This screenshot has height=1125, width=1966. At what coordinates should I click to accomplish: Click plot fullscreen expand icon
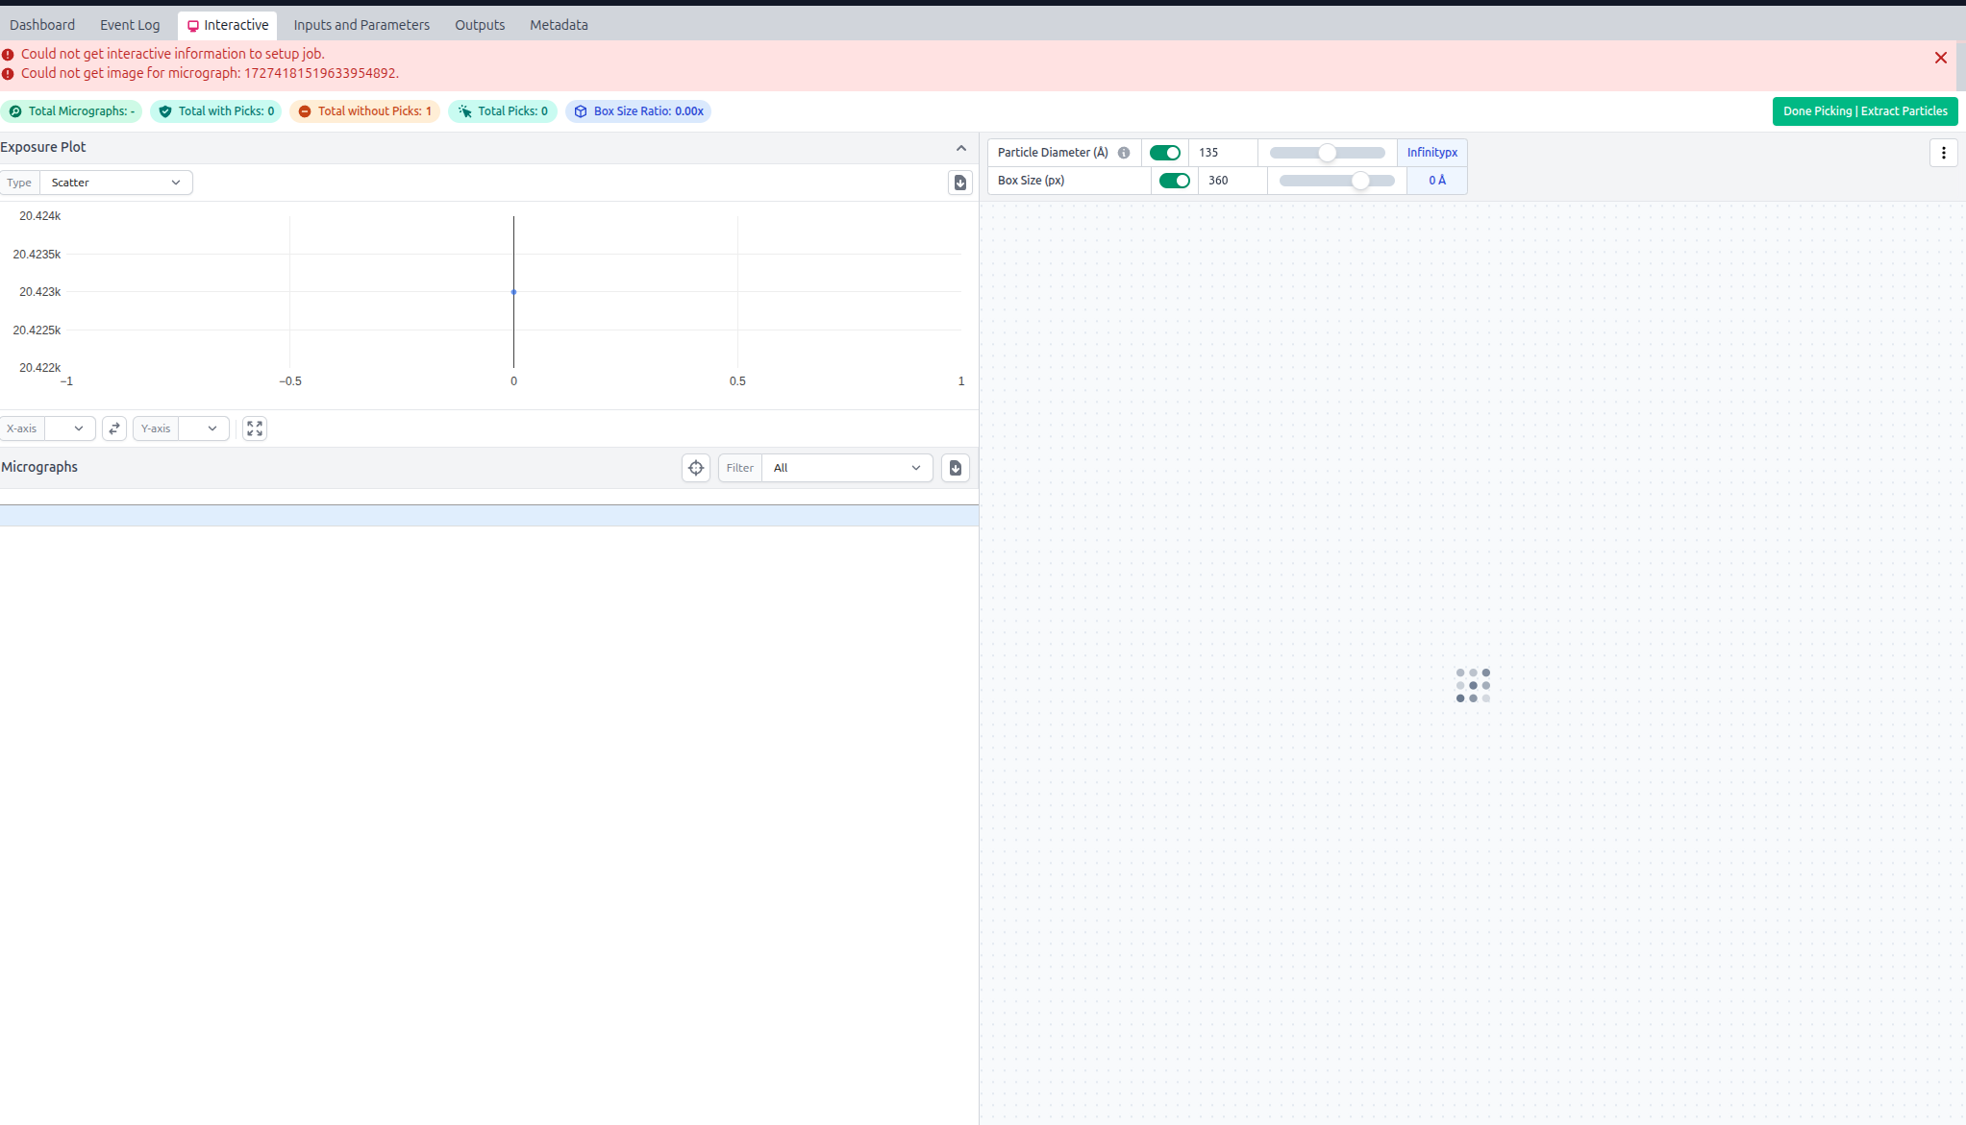click(255, 428)
